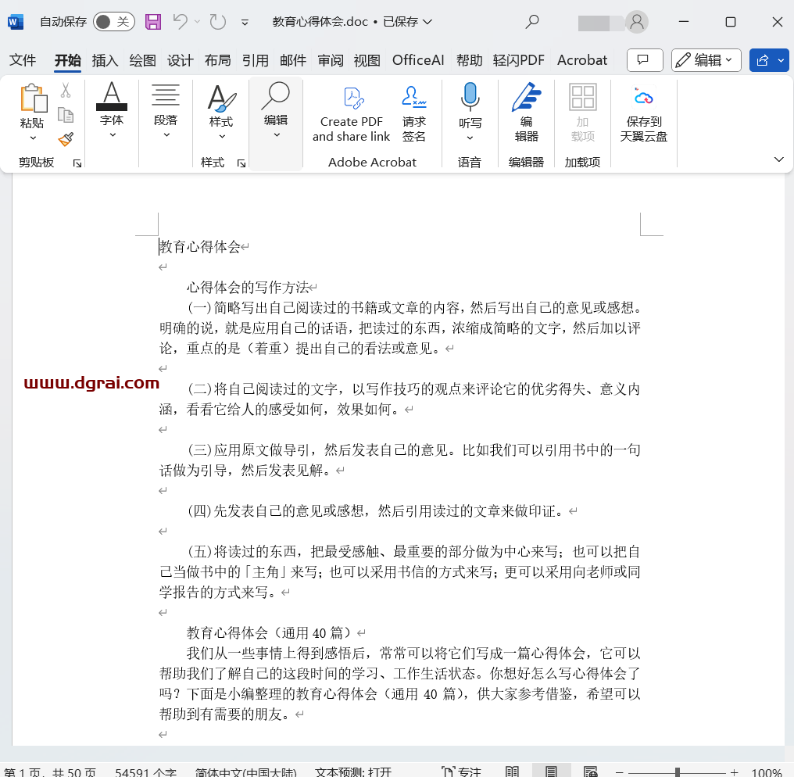Click the zoom slider in status bar

click(x=677, y=772)
